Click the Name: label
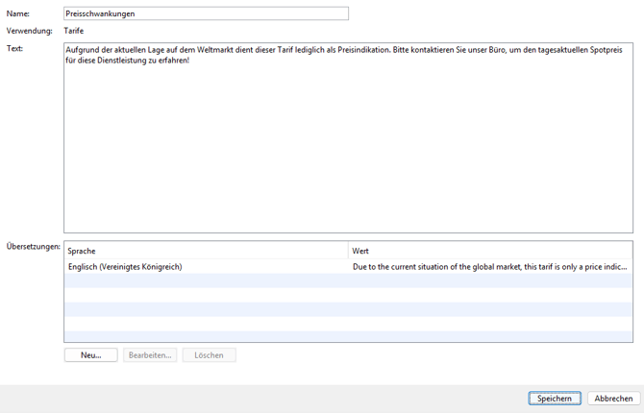 coord(18,14)
